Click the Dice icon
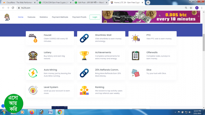Image resolution: width=205 pixels, height=115 pixels. 136,73
